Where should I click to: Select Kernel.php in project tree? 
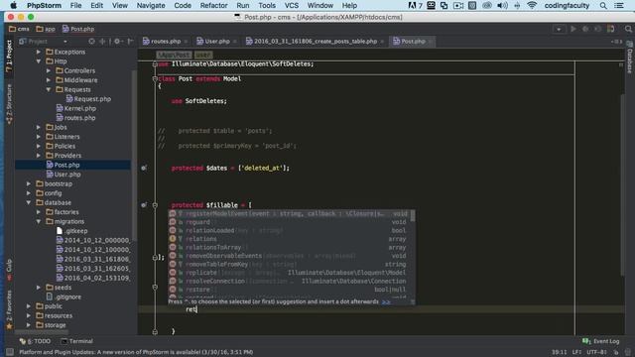[x=76, y=108]
